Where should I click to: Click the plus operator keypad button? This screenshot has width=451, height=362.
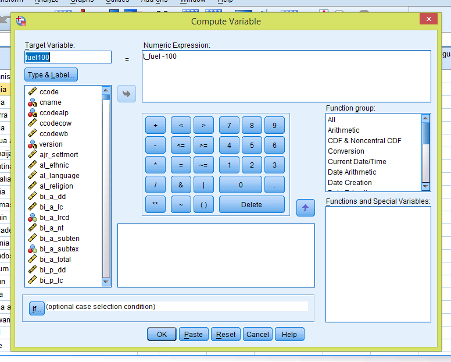click(155, 126)
